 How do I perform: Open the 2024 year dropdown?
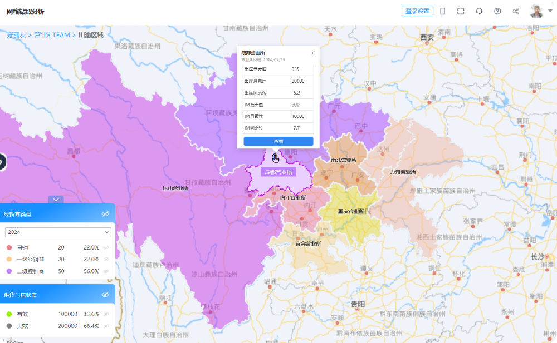coord(58,232)
